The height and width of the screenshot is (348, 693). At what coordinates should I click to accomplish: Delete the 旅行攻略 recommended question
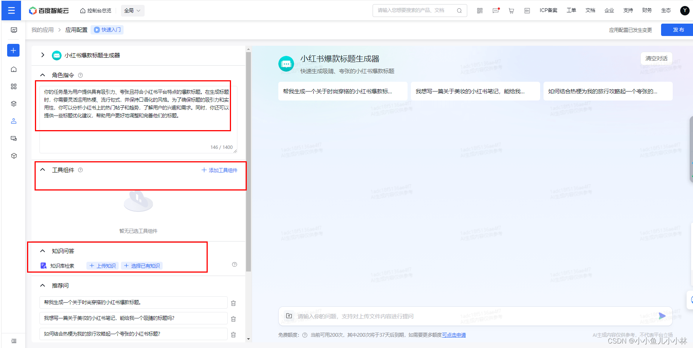pyautogui.click(x=233, y=334)
